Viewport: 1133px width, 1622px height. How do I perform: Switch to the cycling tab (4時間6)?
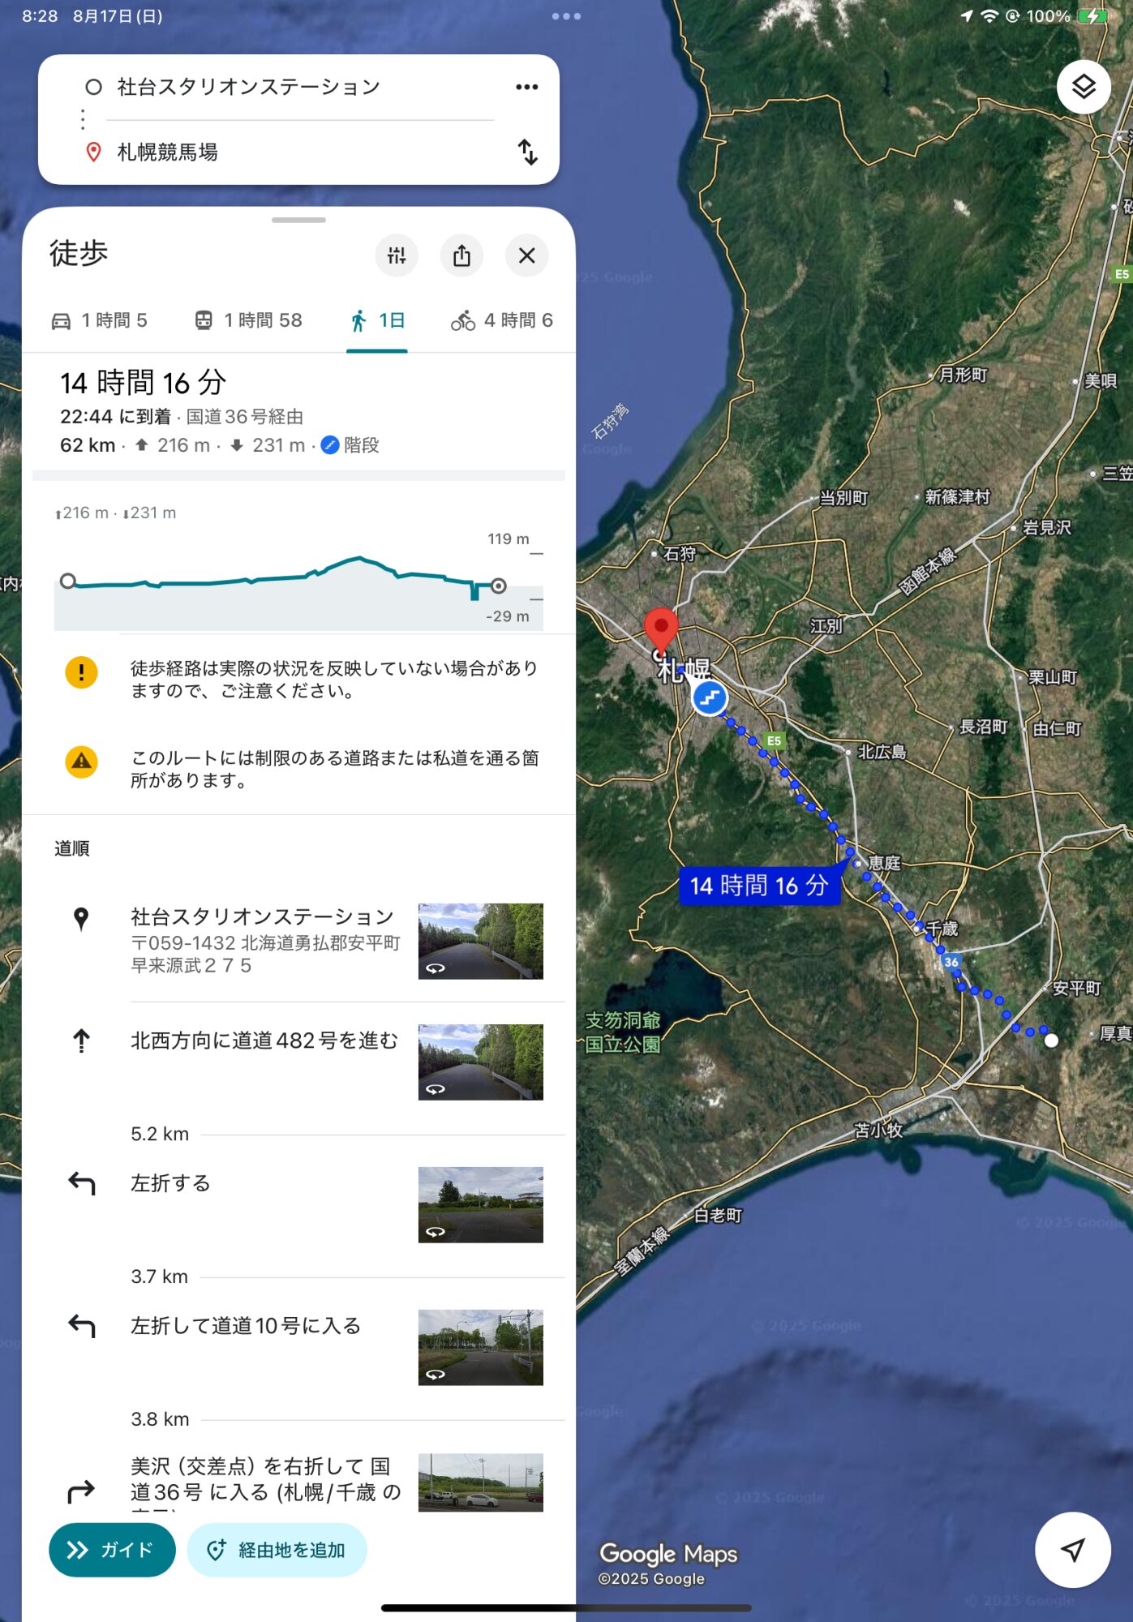tap(502, 320)
